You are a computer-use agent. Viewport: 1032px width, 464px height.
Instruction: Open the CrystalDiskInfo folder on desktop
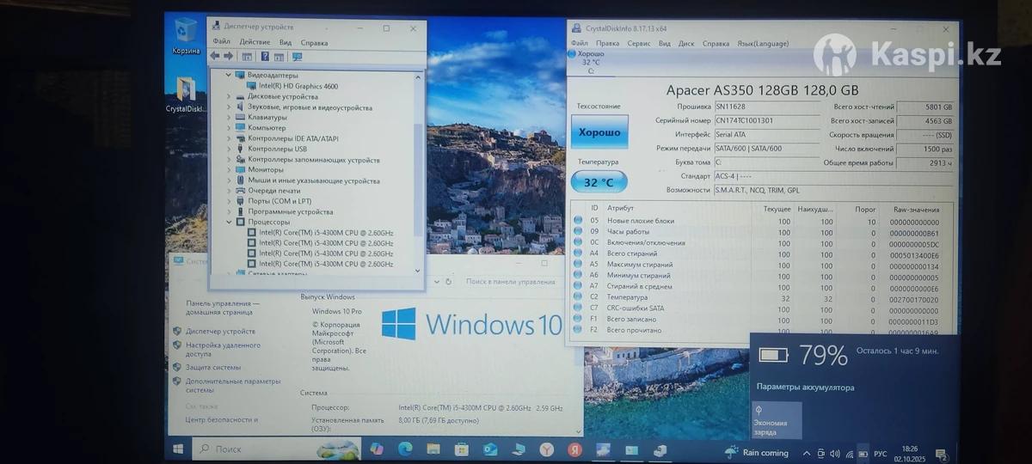tap(186, 91)
